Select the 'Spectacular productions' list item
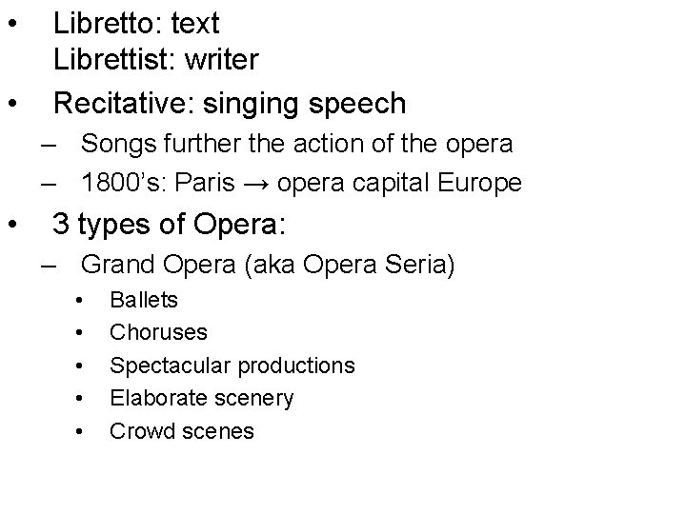This screenshot has height=514, width=686. point(232,366)
